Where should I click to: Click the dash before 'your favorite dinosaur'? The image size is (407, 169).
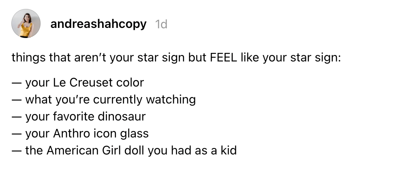(x=16, y=117)
